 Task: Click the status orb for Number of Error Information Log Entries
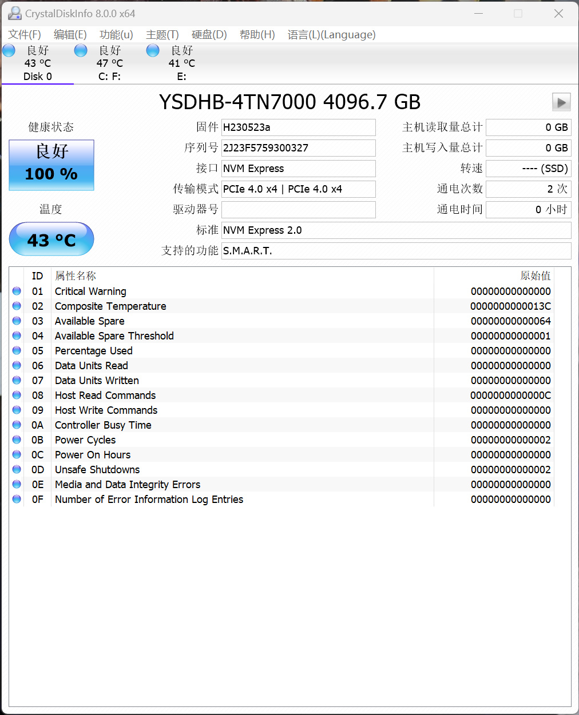pos(17,499)
